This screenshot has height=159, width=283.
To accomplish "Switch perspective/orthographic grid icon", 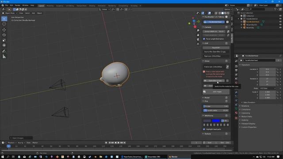I will [x=198, y=44].
